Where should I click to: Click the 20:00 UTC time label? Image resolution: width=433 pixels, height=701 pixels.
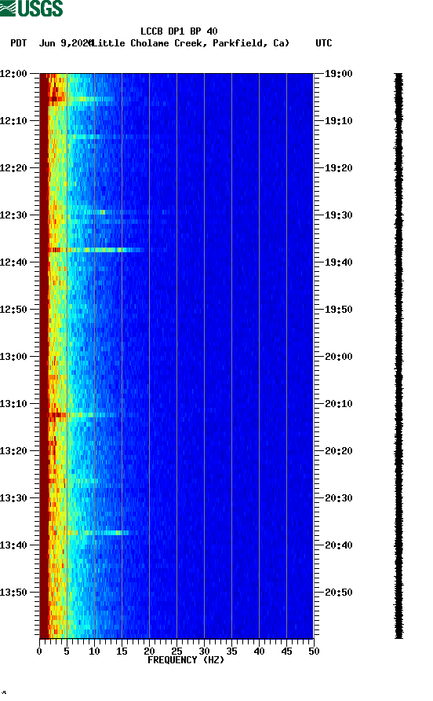click(338, 357)
